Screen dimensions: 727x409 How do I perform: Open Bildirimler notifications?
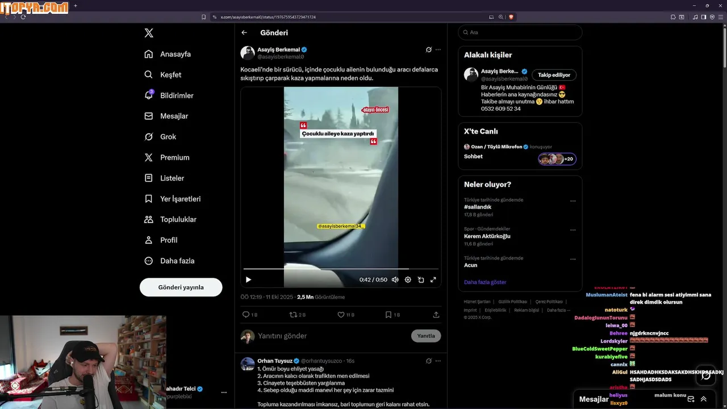(x=169, y=95)
